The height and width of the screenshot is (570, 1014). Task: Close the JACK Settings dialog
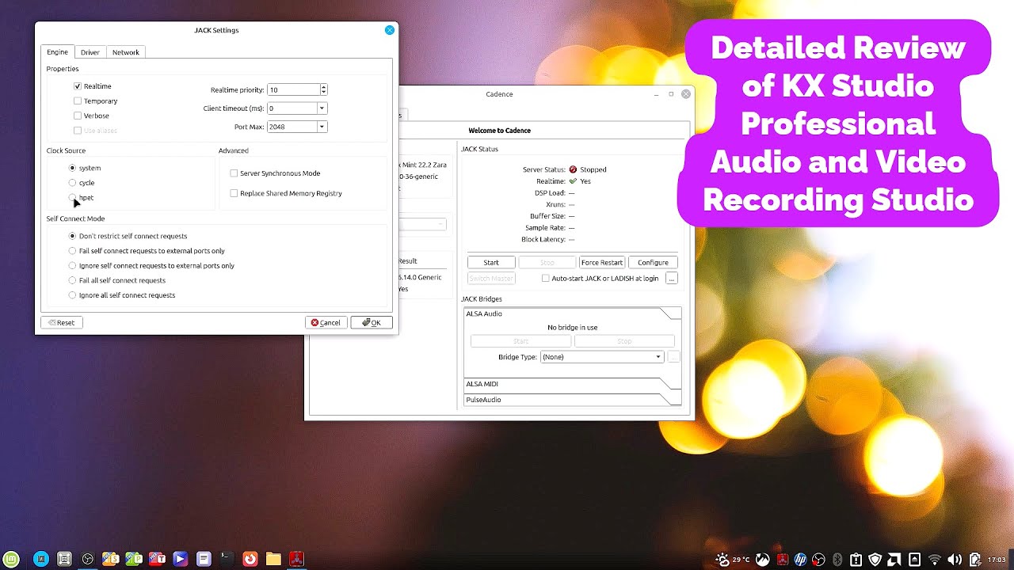(389, 30)
